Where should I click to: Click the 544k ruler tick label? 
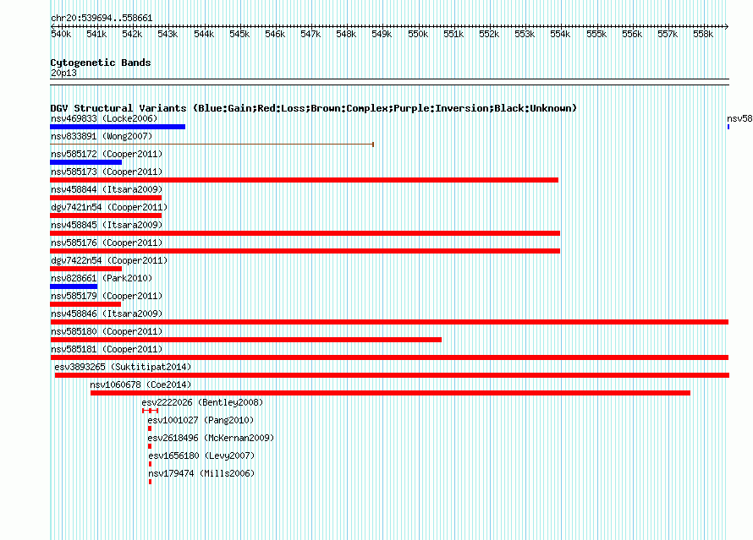tap(204, 34)
